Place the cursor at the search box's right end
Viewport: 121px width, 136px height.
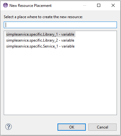click(115, 25)
